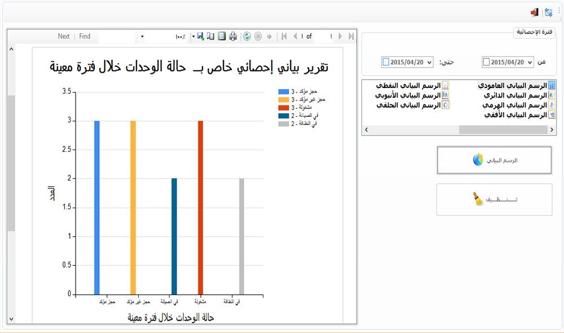
Task: Click Find in the report viewer bar
Action: click(x=85, y=36)
